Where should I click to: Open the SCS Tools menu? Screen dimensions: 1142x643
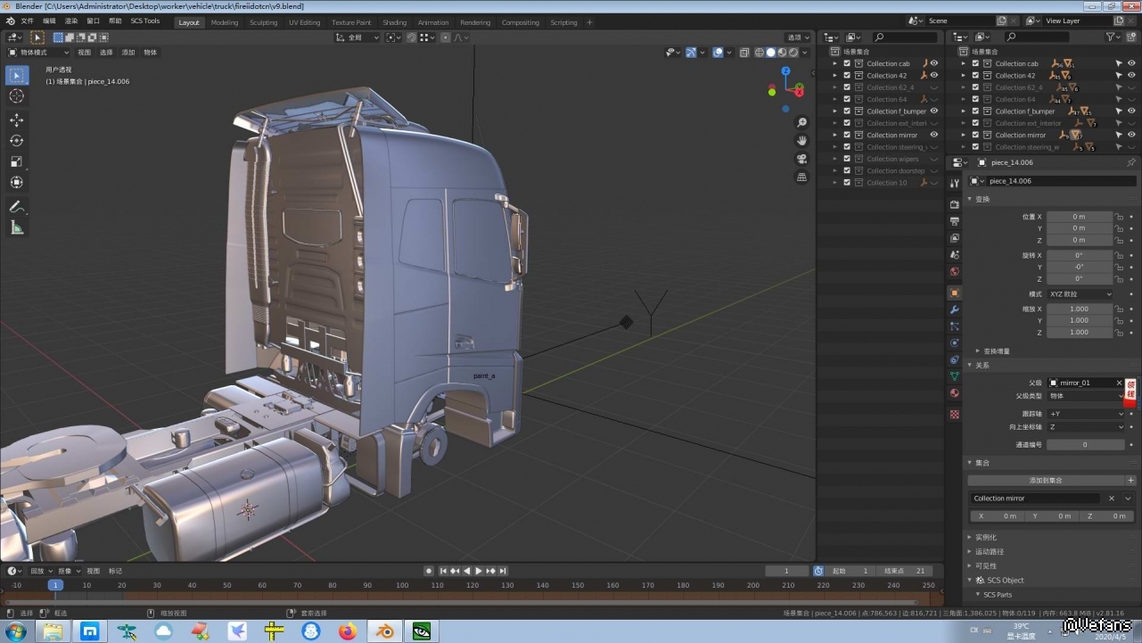145,21
